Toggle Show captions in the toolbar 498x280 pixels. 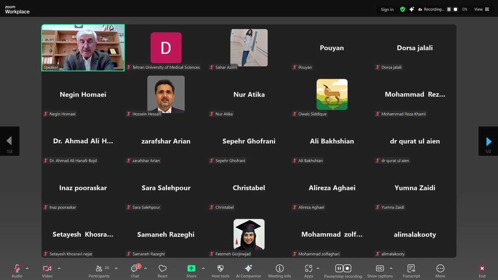pos(379,269)
